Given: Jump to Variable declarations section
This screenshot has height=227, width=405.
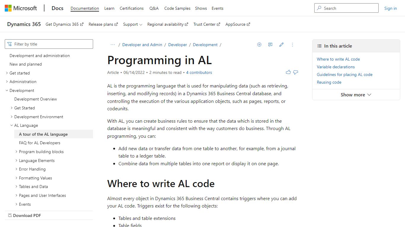Looking at the screenshot, I should pos(336,67).
